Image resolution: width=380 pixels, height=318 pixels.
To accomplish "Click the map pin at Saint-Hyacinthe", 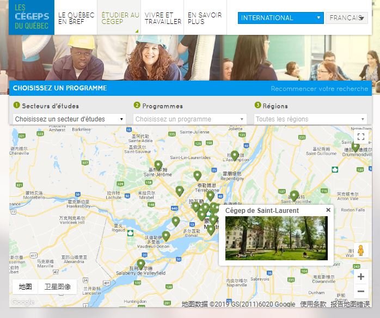I will pos(294,195).
